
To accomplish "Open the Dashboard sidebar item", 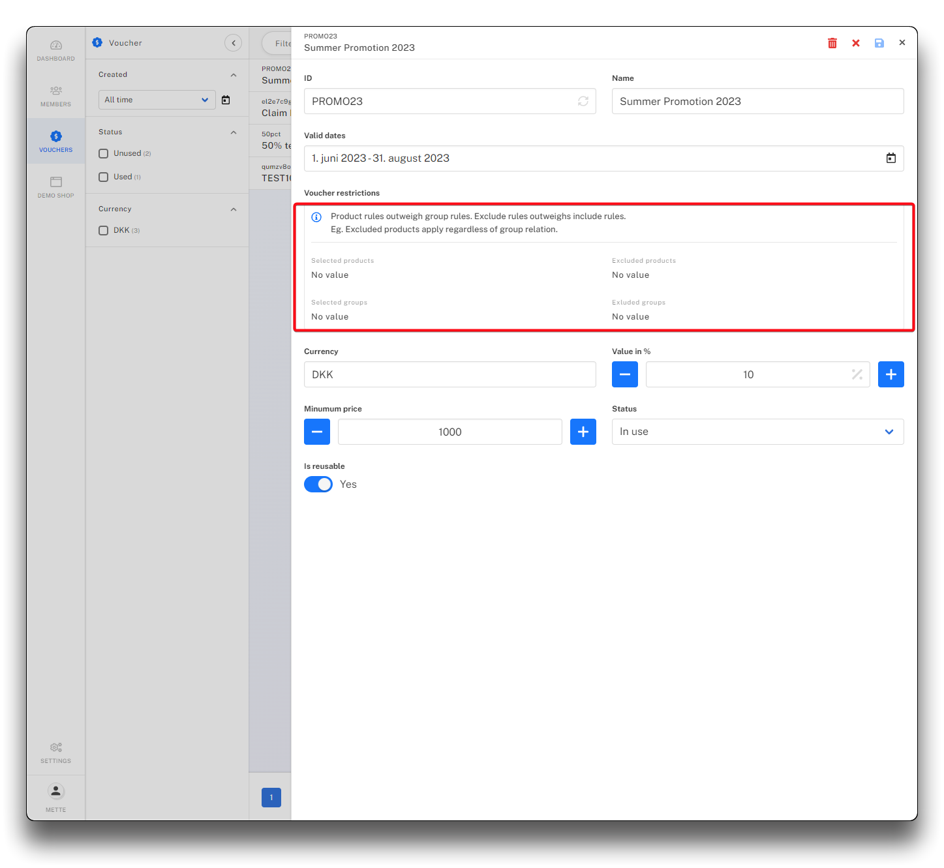I will 56,50.
